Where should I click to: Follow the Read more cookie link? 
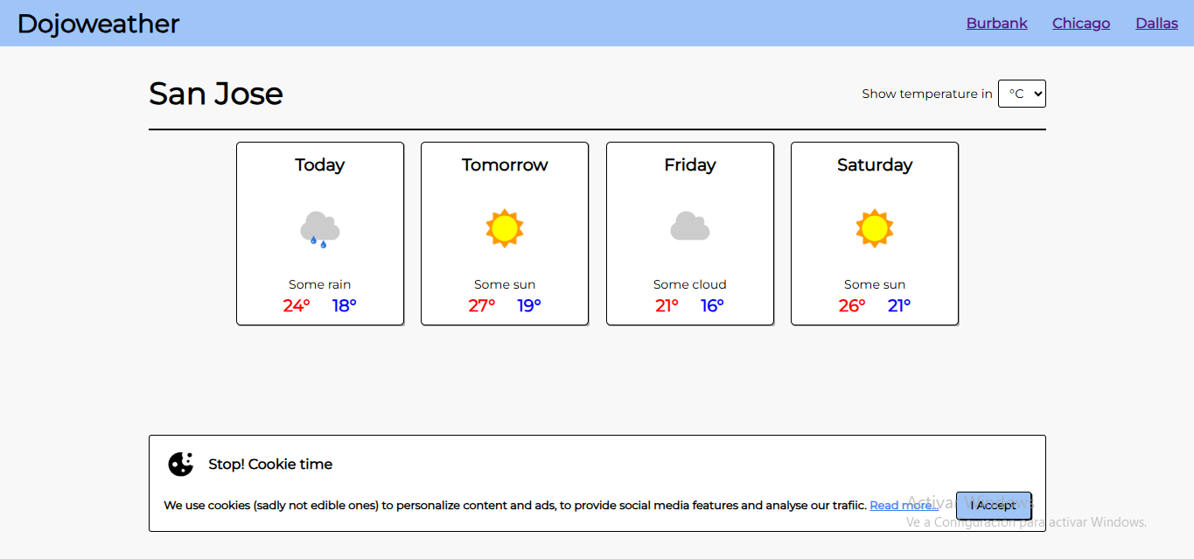coord(901,505)
